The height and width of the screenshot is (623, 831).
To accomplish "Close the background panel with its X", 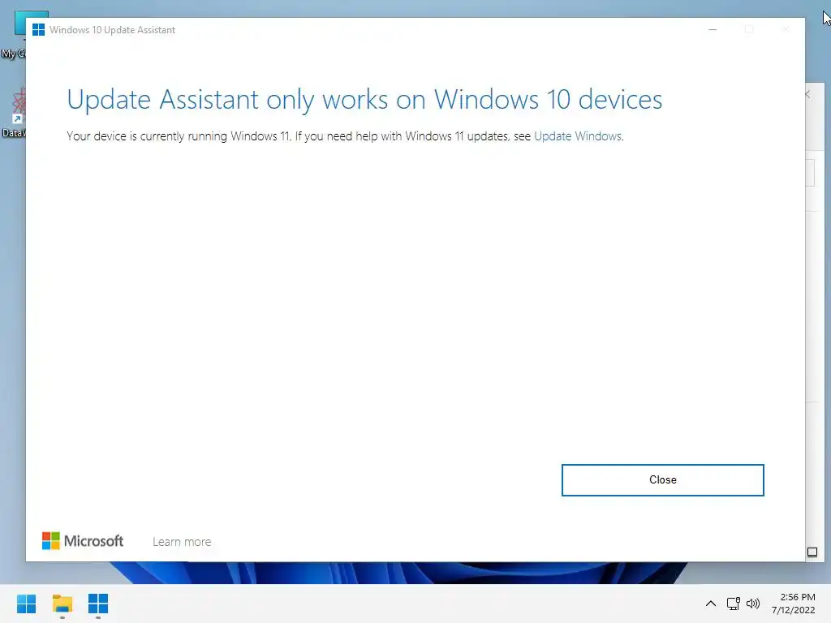I will [x=807, y=94].
